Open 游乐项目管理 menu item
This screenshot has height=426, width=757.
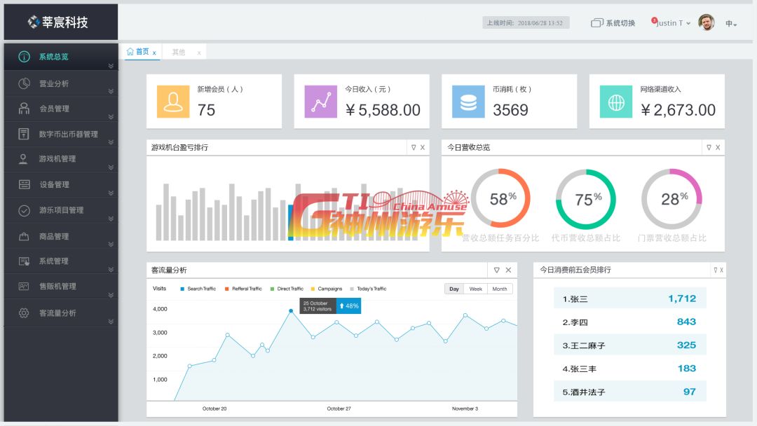[61, 210]
